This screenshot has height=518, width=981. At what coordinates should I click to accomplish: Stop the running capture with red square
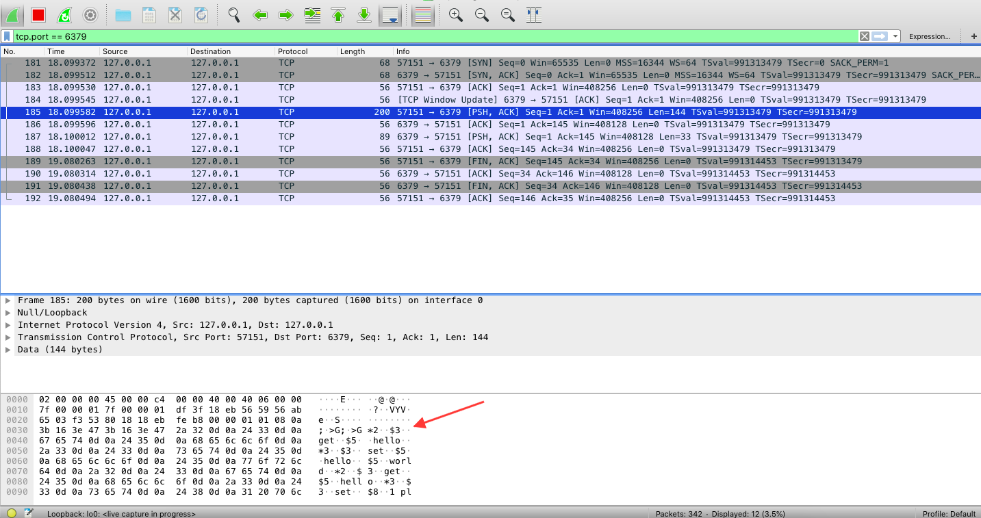click(x=38, y=14)
